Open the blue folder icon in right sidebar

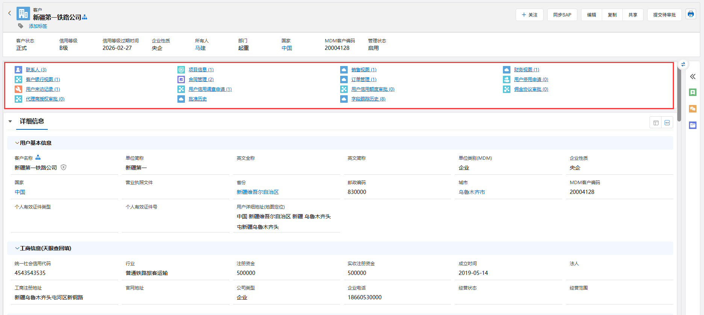[x=692, y=125]
